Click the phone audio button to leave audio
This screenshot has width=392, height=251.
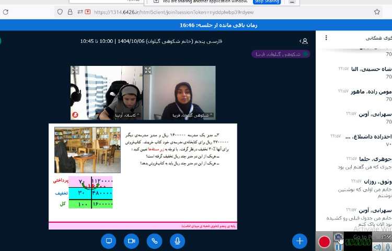pyautogui.click(x=155, y=241)
